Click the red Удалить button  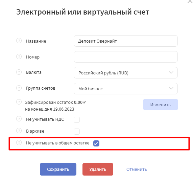point(98,169)
